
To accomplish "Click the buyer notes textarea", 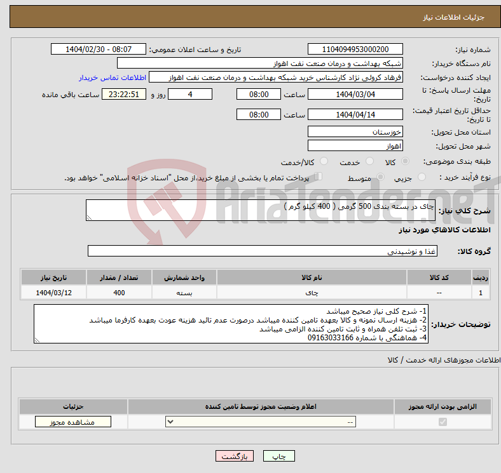I will click(231, 324).
